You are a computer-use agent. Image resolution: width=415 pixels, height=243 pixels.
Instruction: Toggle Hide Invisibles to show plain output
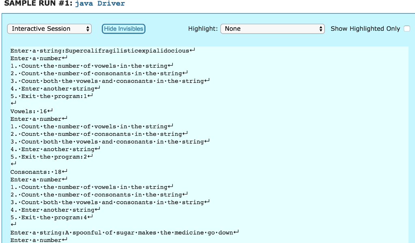123,29
